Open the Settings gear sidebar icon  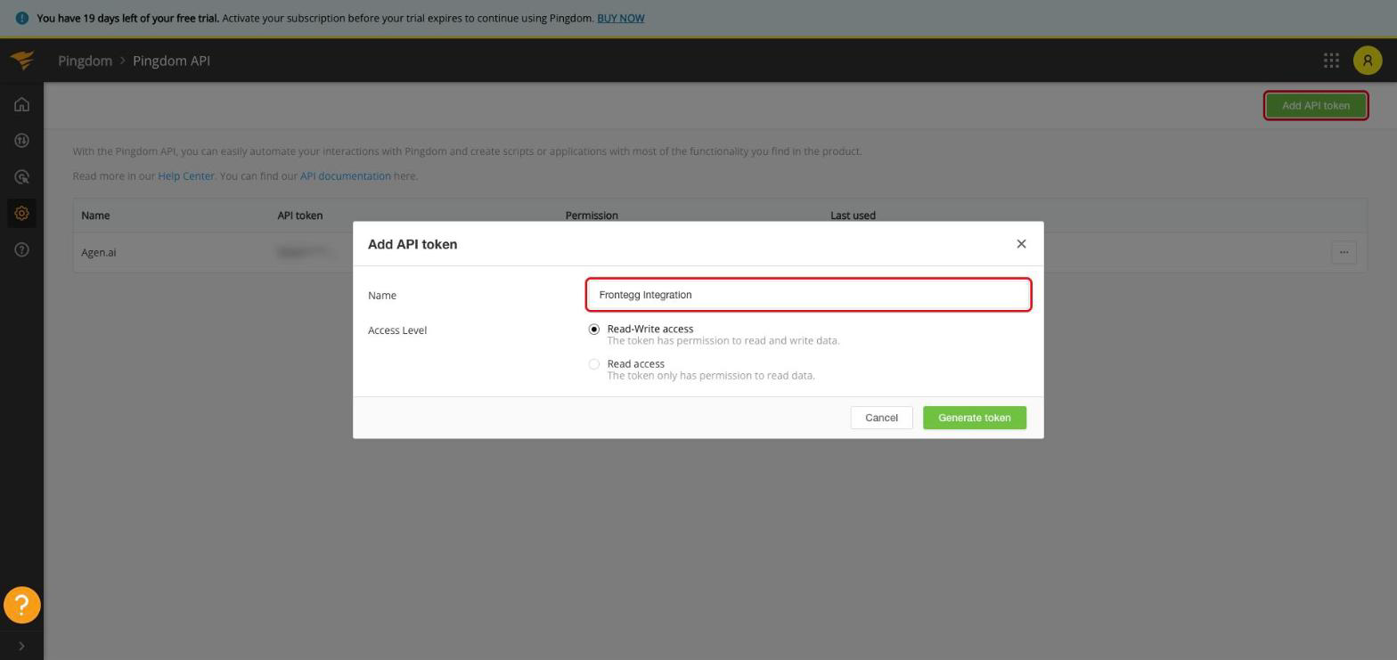pos(21,213)
